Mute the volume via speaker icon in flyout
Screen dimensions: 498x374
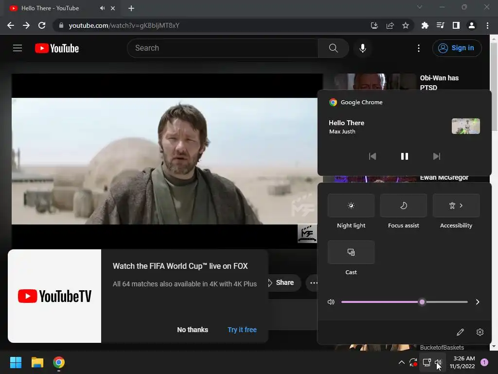point(331,302)
